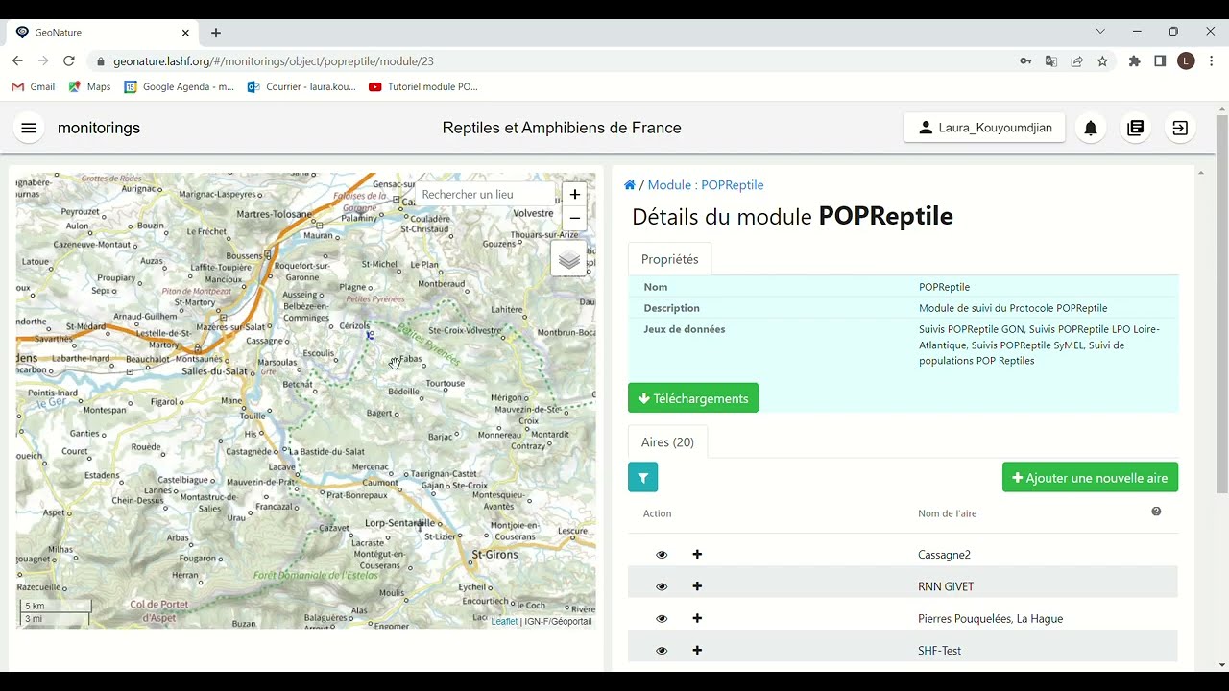
Task: View details of Pierres Pouquelées area
Action: 662,619
